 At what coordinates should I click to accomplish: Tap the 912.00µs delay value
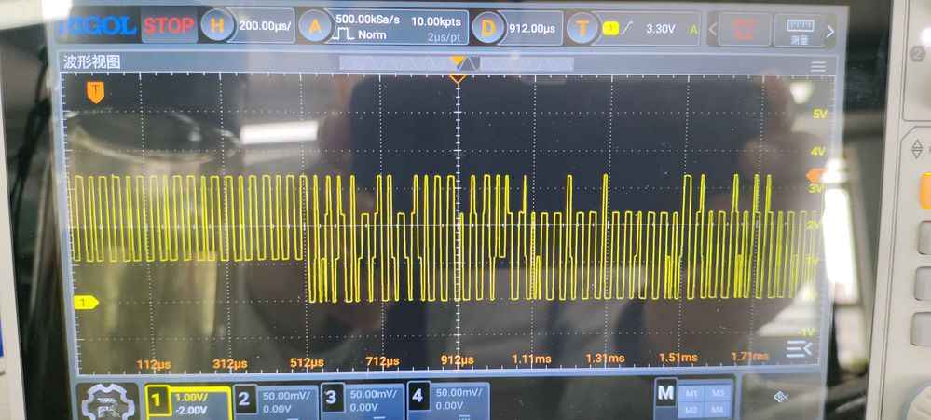click(x=531, y=29)
